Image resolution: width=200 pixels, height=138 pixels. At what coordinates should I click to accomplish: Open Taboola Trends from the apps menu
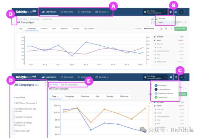162,90
